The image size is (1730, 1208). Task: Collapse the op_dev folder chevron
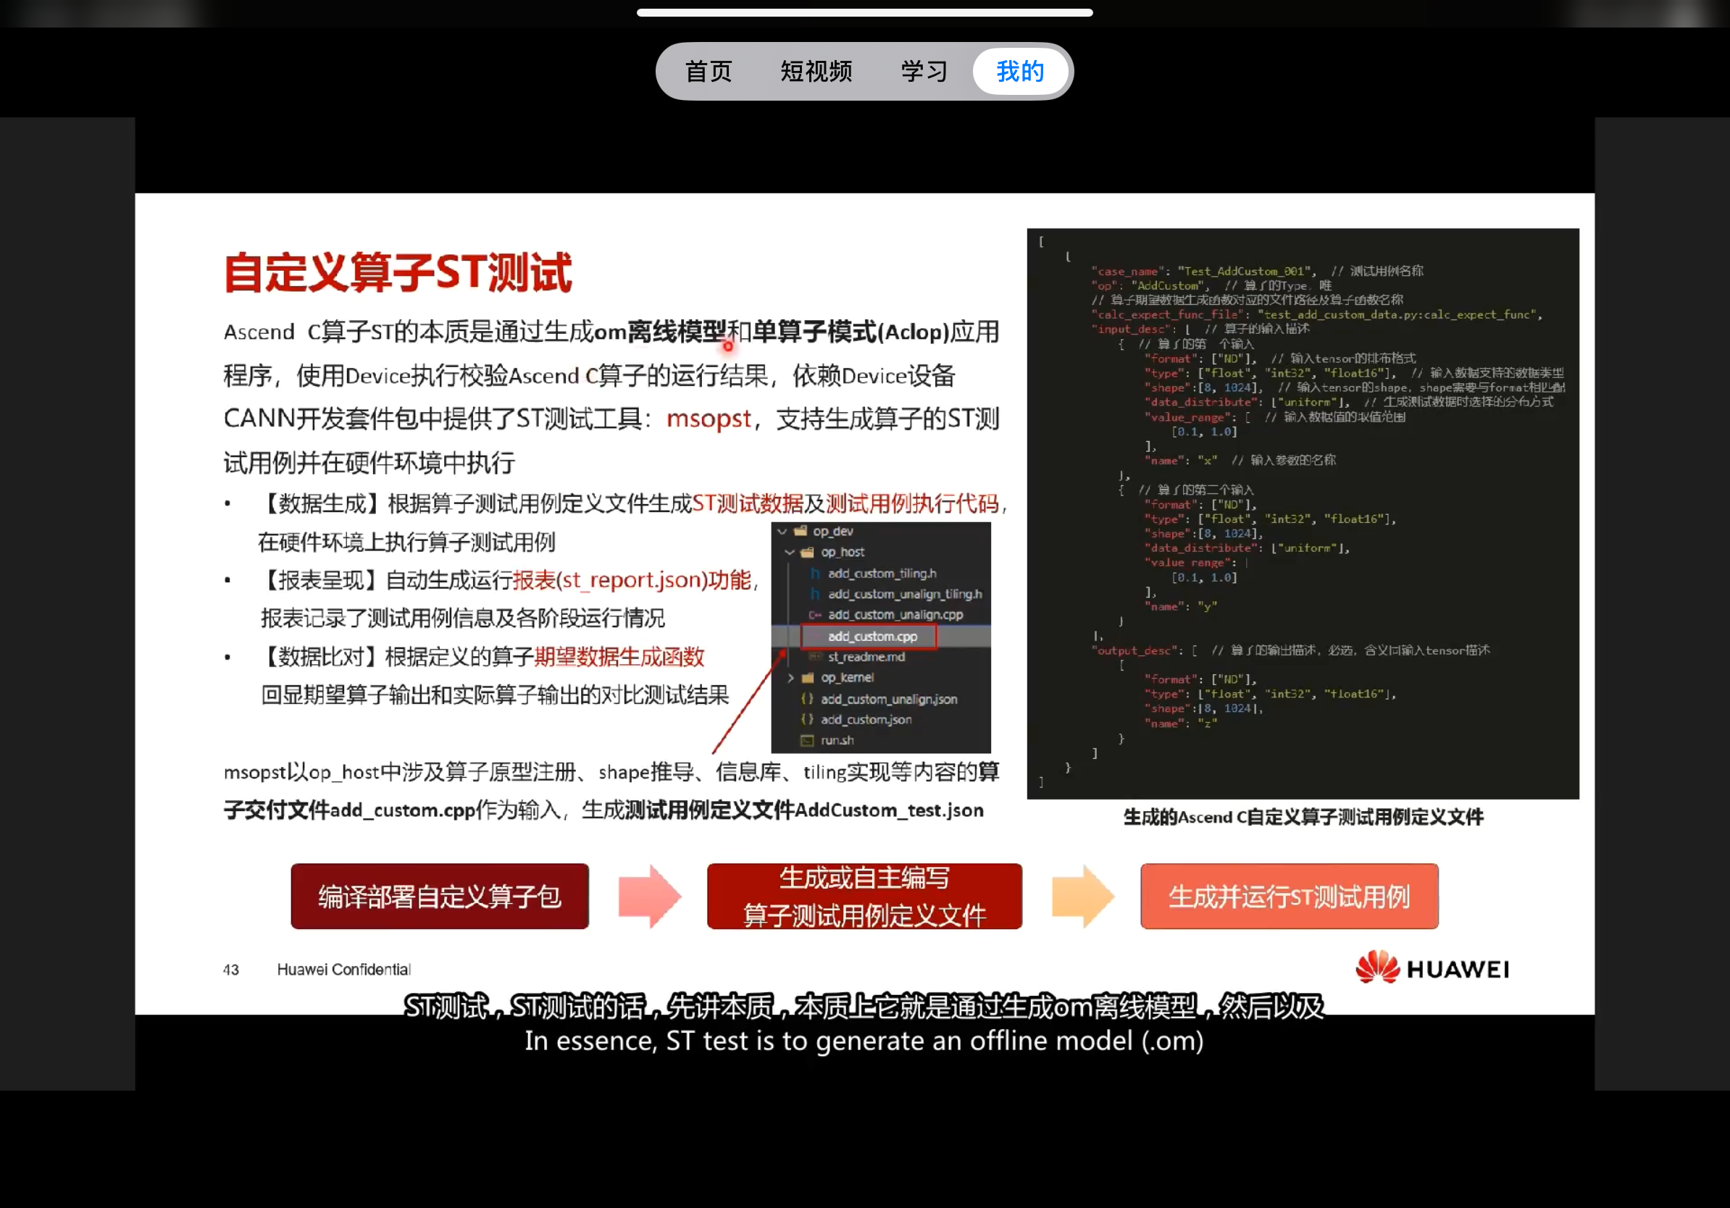point(782,531)
